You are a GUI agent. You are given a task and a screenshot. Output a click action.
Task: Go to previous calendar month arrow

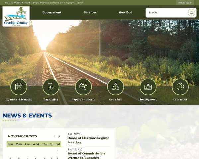tap(55, 136)
